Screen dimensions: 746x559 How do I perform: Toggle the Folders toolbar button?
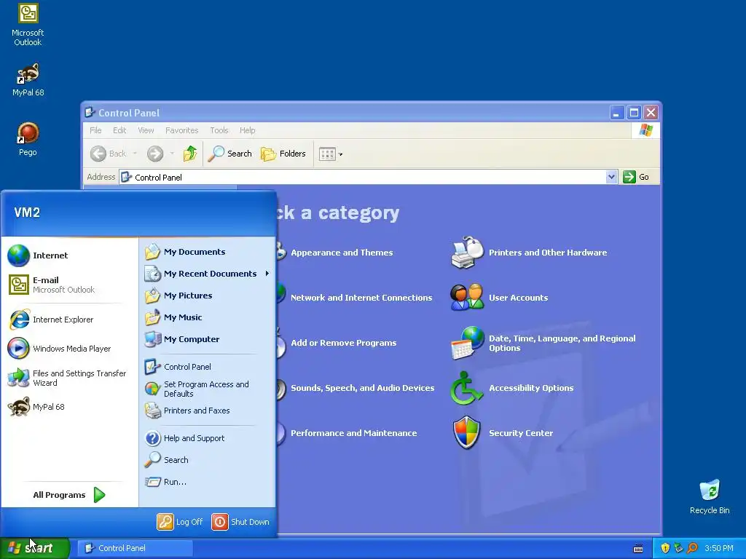pyautogui.click(x=283, y=154)
